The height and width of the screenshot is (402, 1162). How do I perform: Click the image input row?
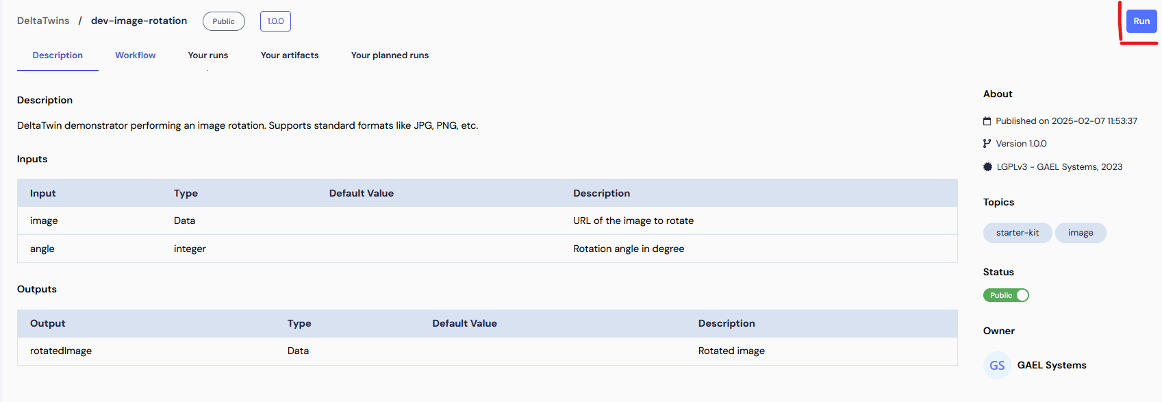[487, 221]
